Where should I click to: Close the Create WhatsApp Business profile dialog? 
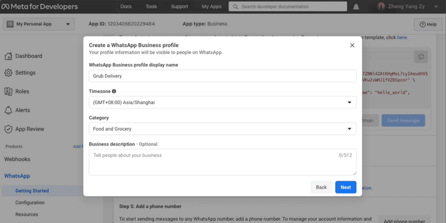[352, 46]
